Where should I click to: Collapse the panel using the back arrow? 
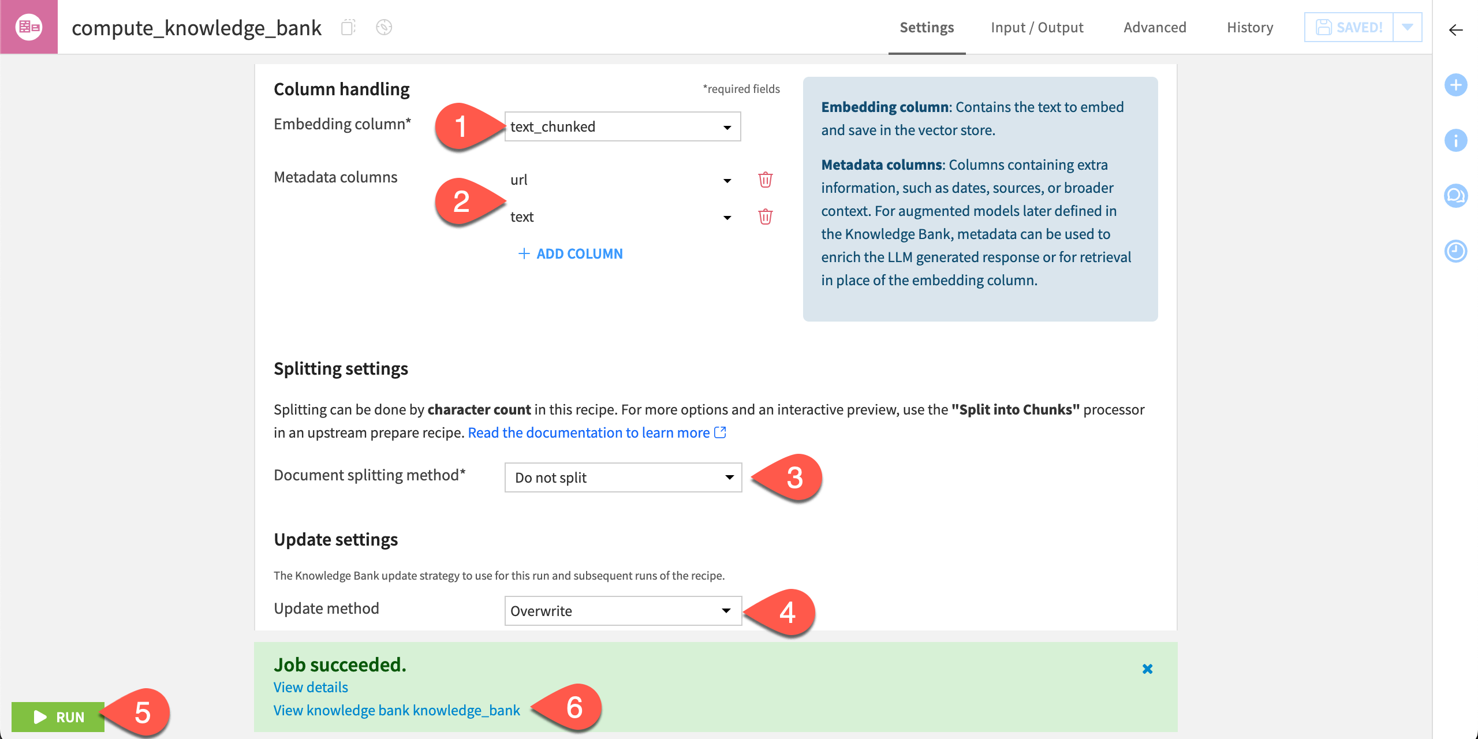[1456, 31]
